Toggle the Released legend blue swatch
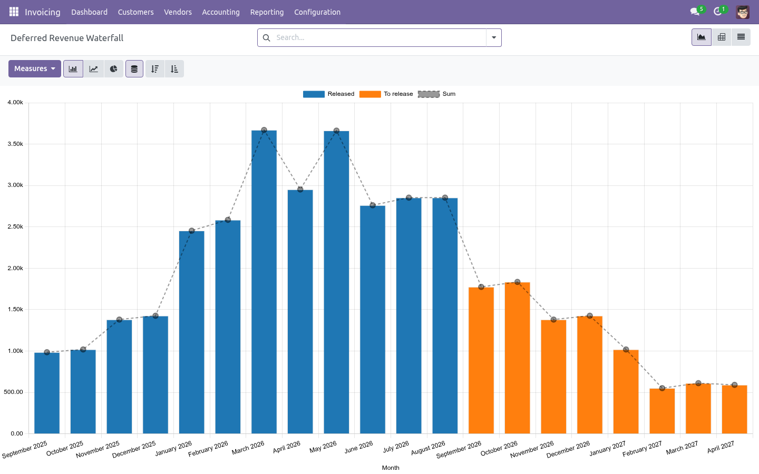759x474 pixels. (314, 94)
